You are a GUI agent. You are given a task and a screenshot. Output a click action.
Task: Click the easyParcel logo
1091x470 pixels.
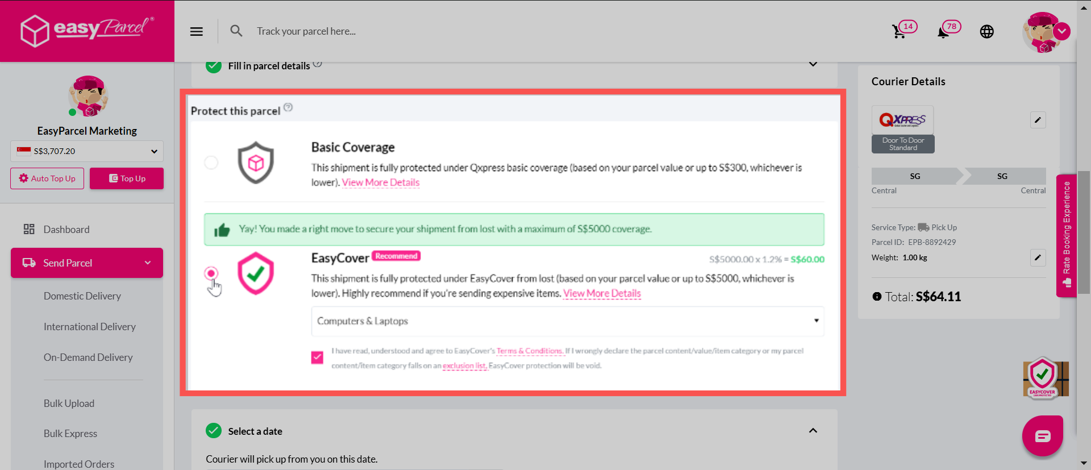(87, 30)
